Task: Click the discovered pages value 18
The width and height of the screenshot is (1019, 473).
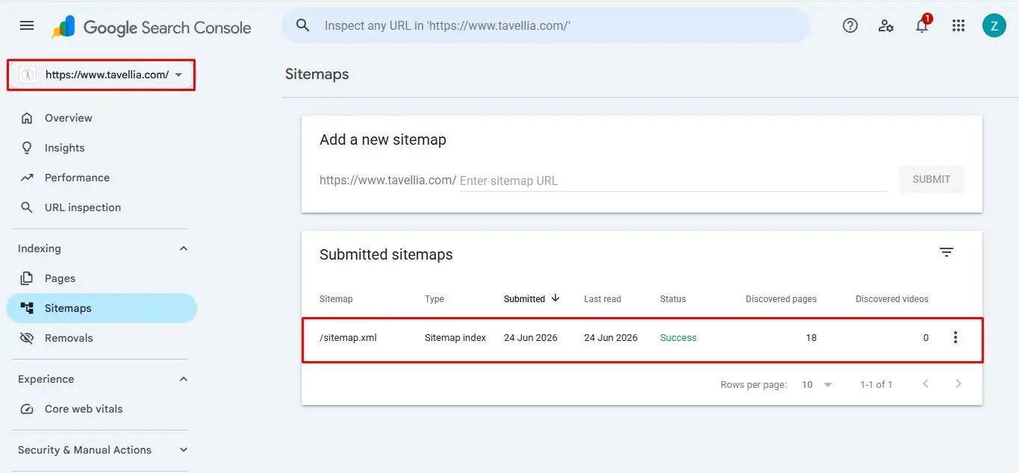Action: (x=811, y=337)
